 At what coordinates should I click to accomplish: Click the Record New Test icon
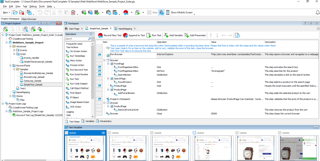101,35
